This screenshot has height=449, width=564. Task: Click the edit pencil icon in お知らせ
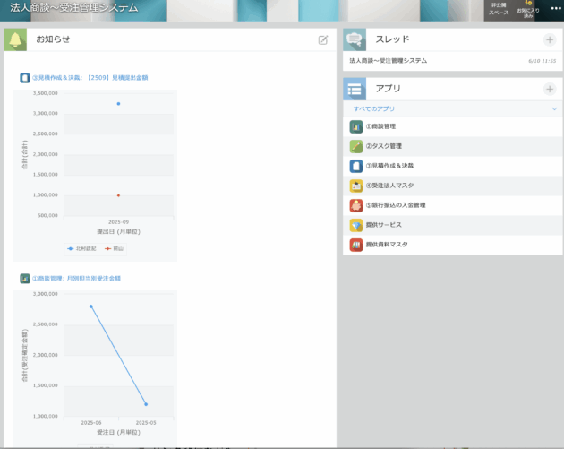(323, 40)
